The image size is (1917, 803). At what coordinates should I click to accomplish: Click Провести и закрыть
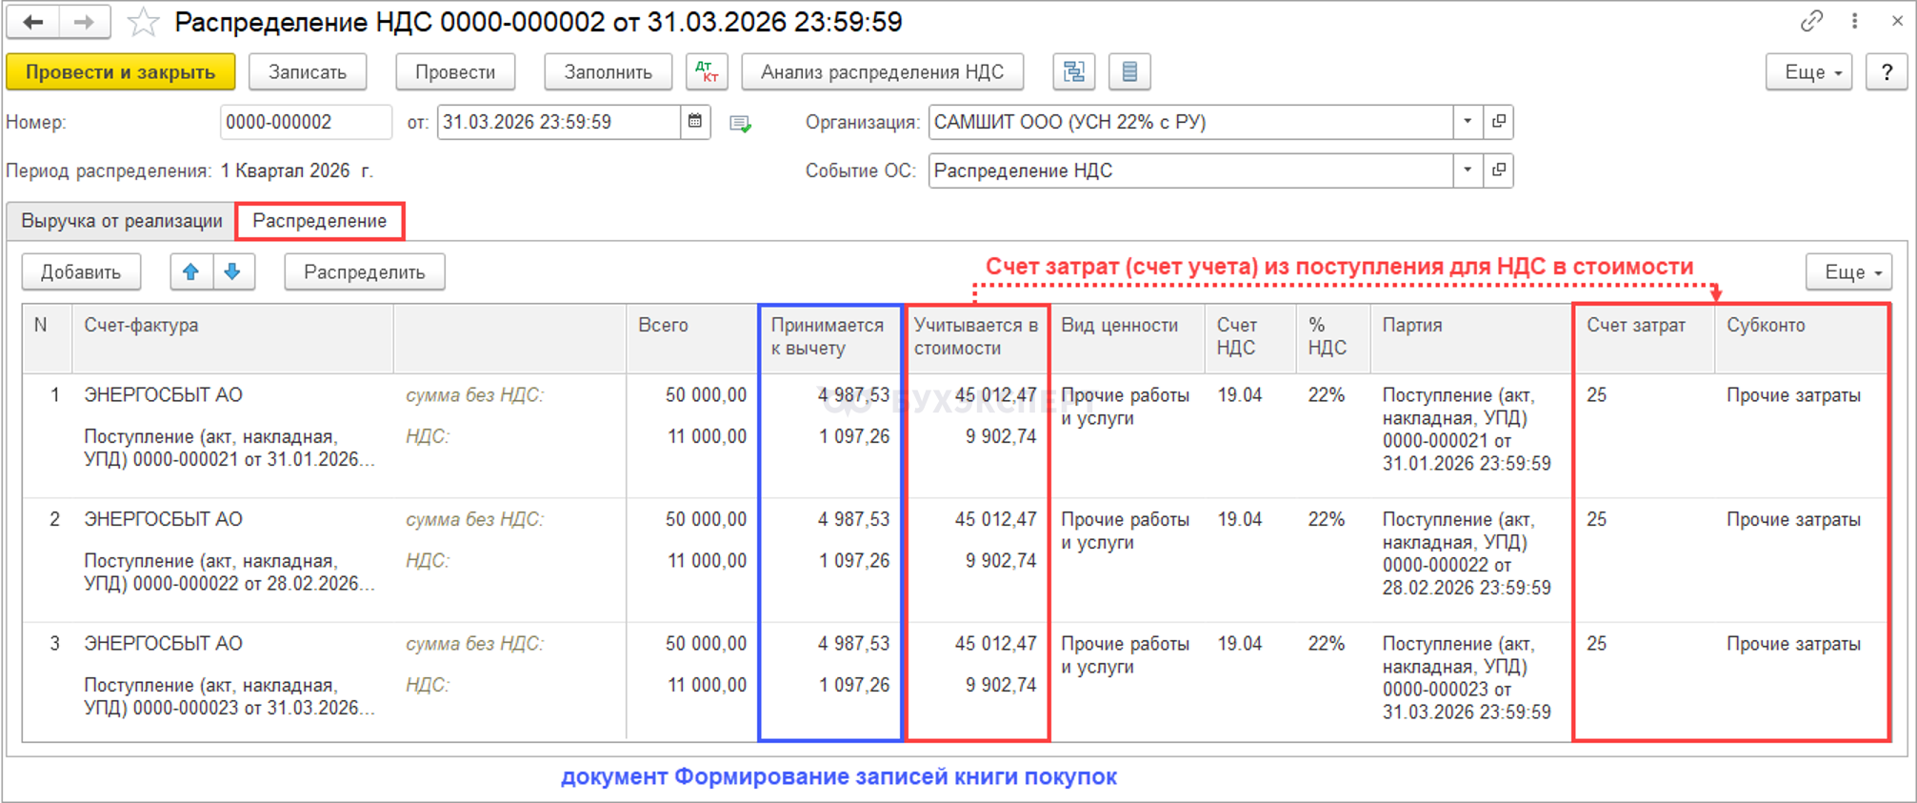tap(121, 71)
